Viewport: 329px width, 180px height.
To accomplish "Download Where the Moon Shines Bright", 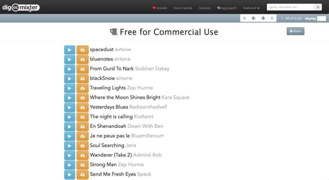I will click(83, 98).
